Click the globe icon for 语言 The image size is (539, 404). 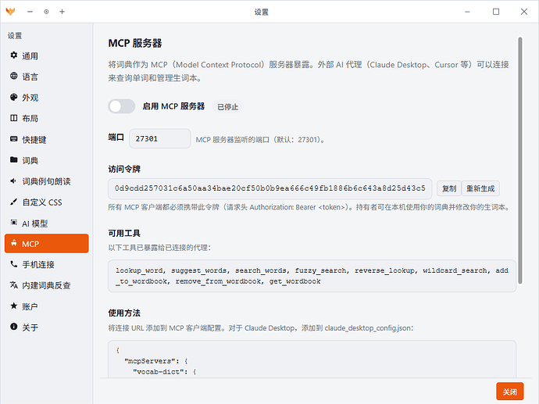tap(14, 76)
